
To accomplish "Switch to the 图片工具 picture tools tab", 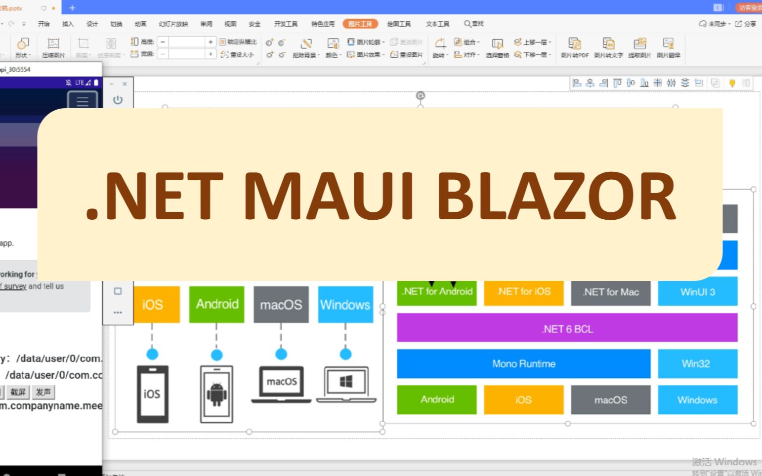I will point(360,24).
